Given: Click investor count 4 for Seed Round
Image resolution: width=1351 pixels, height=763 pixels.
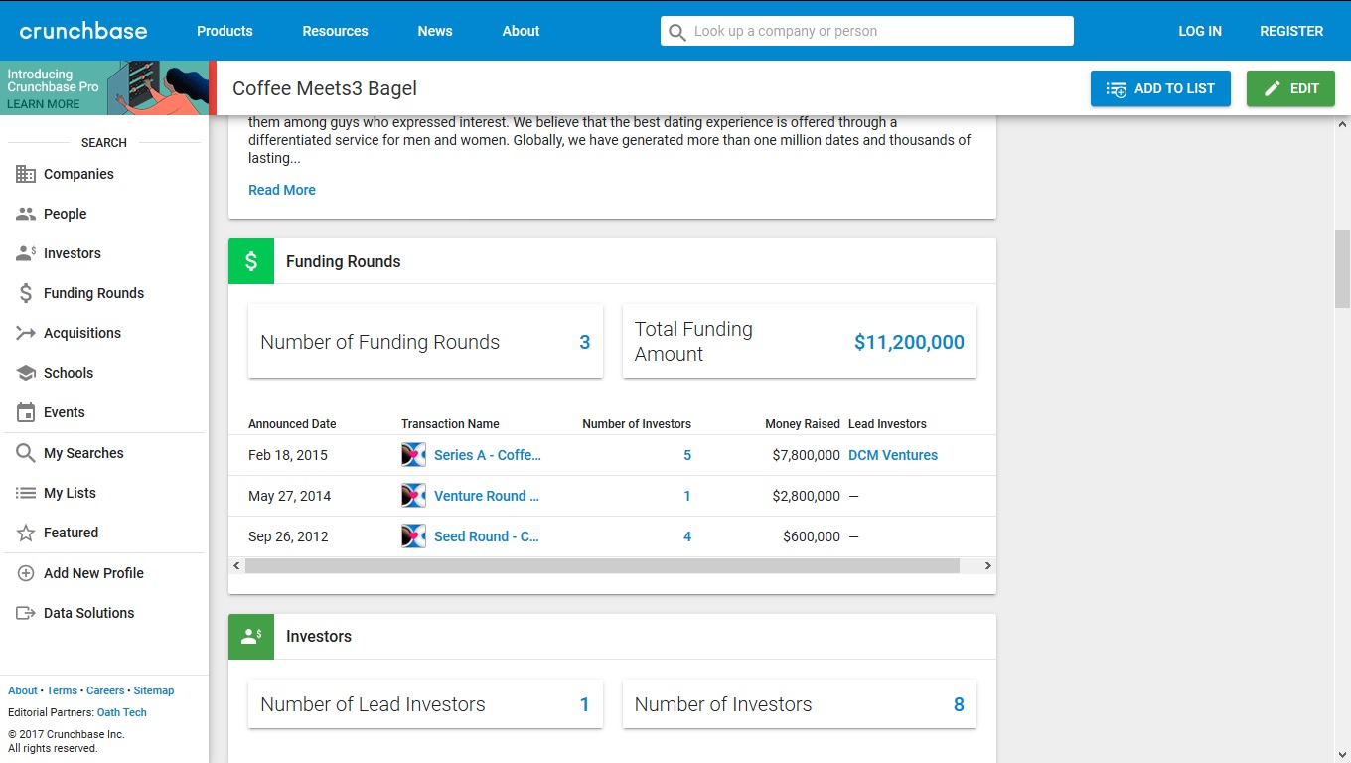Looking at the screenshot, I should point(687,536).
